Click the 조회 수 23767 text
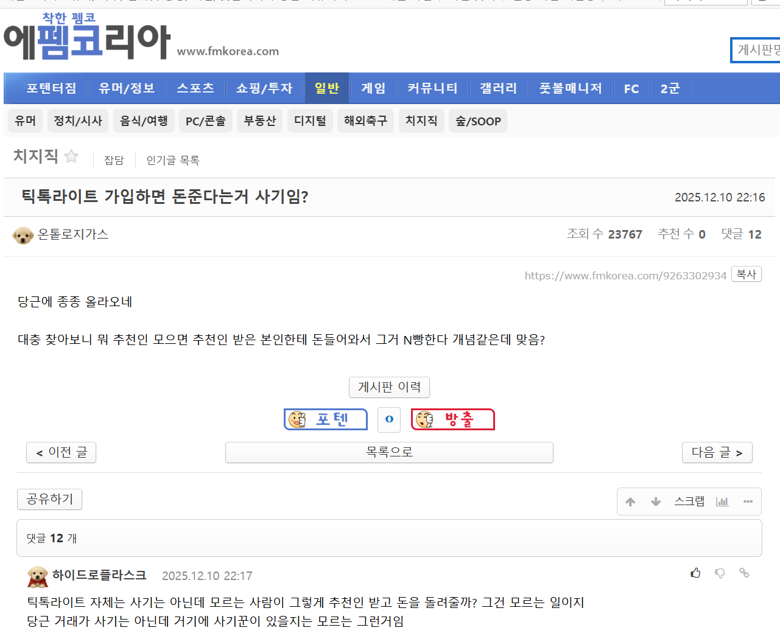 (x=605, y=234)
